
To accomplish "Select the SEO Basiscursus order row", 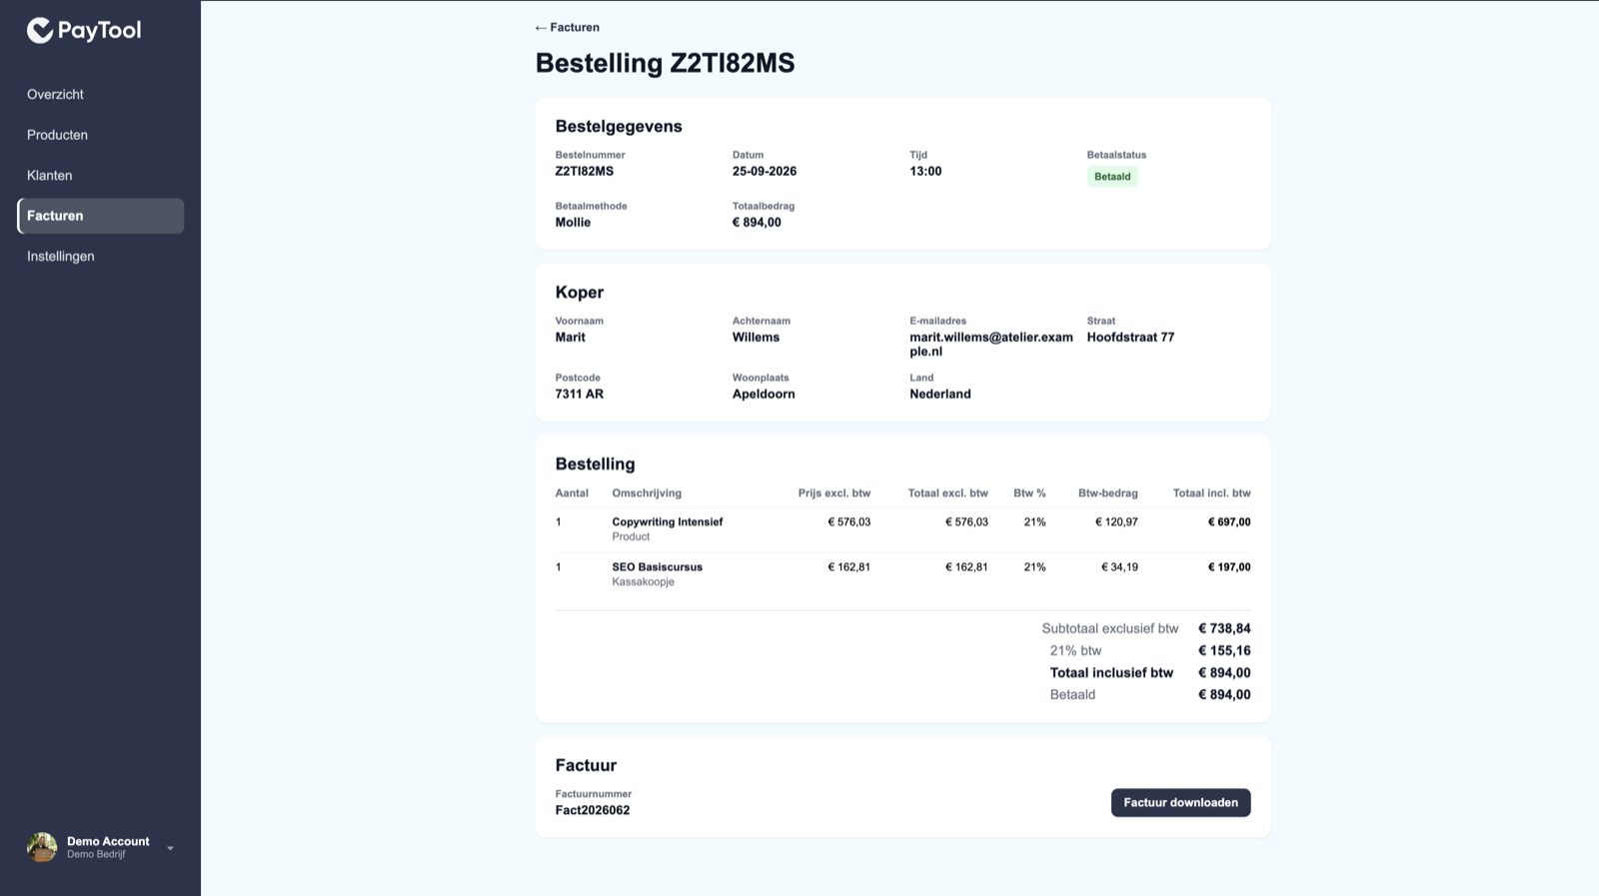I will [x=902, y=574].
